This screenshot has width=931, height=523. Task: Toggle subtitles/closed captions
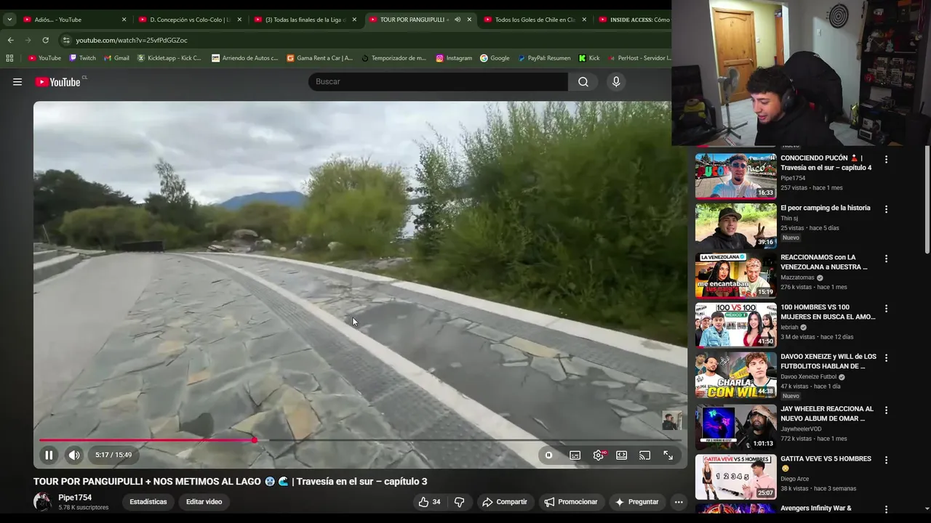[x=575, y=455]
